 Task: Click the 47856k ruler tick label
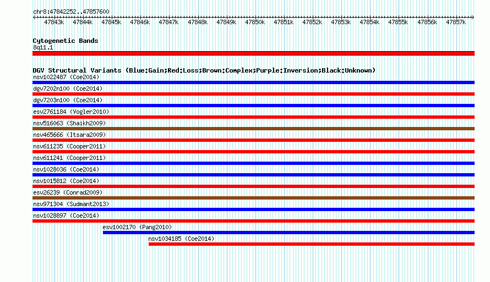pyautogui.click(x=427, y=22)
